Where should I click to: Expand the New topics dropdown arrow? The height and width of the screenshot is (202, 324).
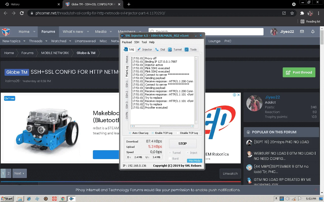click(24, 41)
